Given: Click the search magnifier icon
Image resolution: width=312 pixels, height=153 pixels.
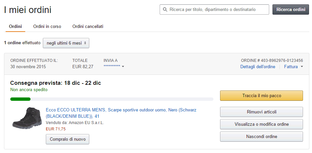Looking at the screenshot, I should pos(165,10).
